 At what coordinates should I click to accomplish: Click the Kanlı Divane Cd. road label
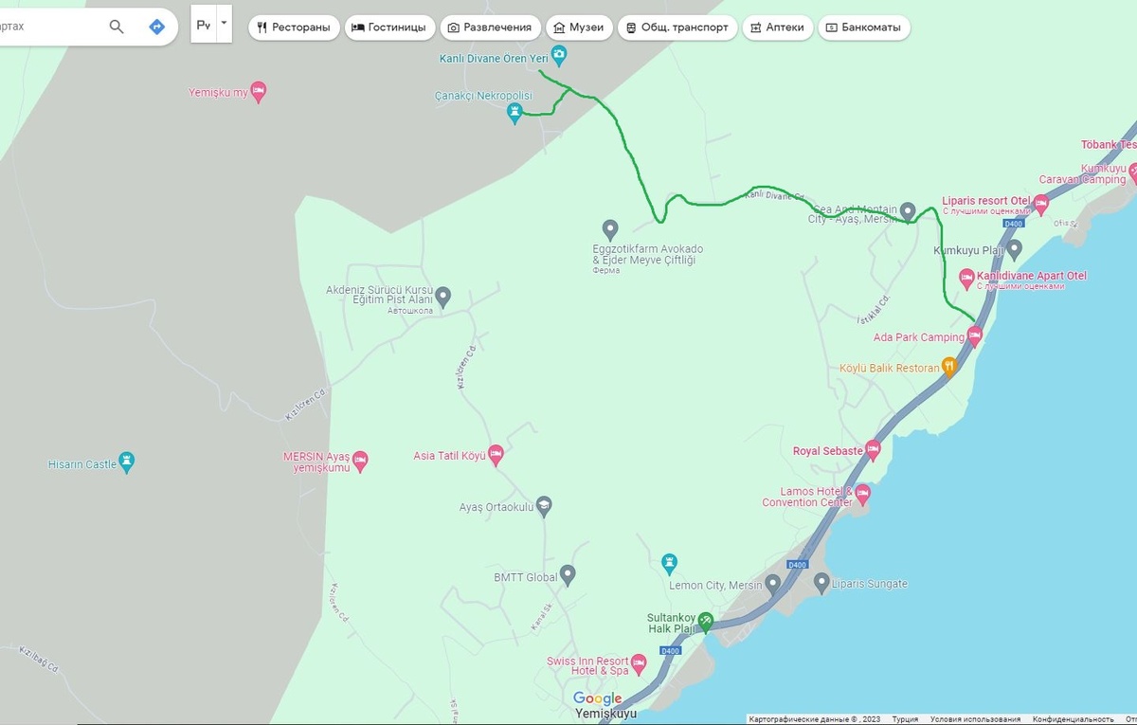[x=774, y=196]
